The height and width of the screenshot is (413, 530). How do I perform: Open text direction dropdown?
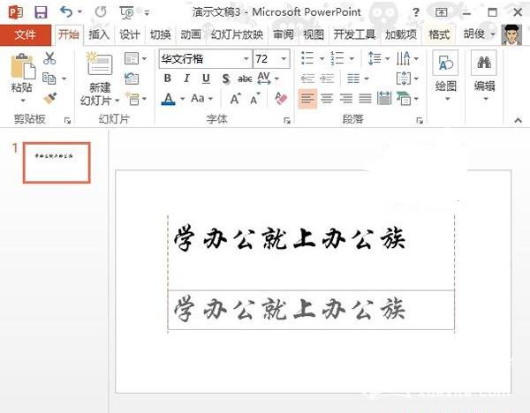click(407, 58)
